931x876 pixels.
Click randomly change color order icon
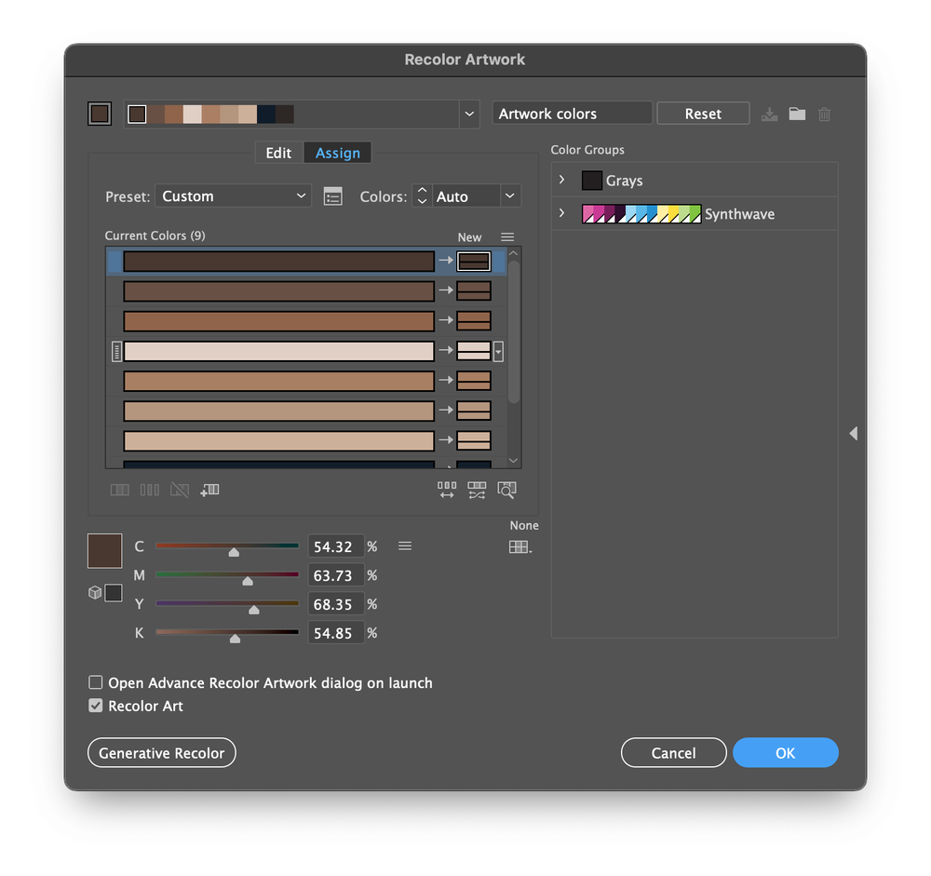[447, 490]
